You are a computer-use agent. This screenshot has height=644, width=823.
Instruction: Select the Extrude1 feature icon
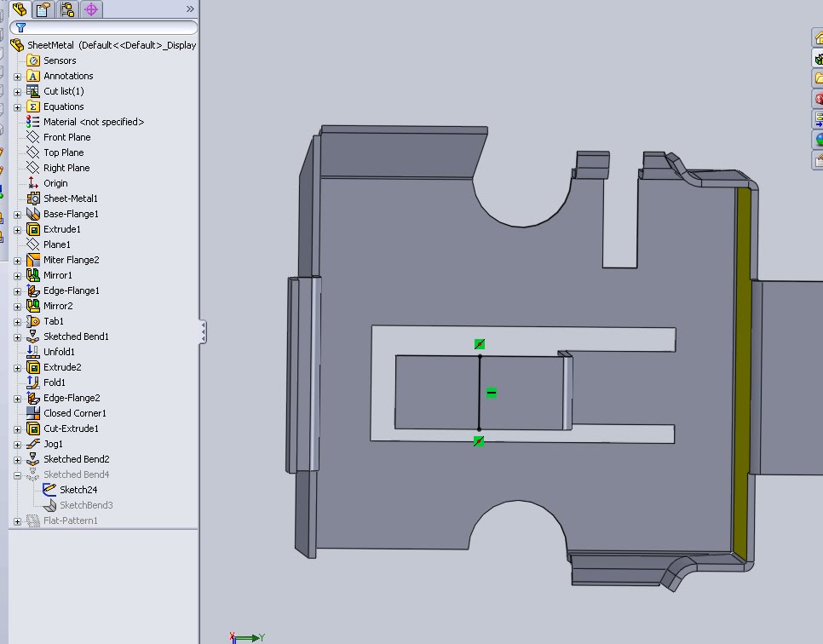33,229
